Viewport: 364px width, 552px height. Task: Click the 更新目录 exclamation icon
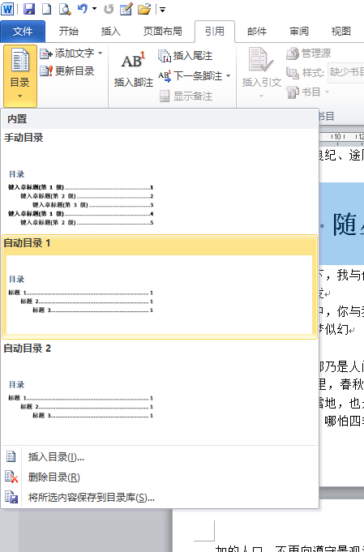[x=46, y=71]
